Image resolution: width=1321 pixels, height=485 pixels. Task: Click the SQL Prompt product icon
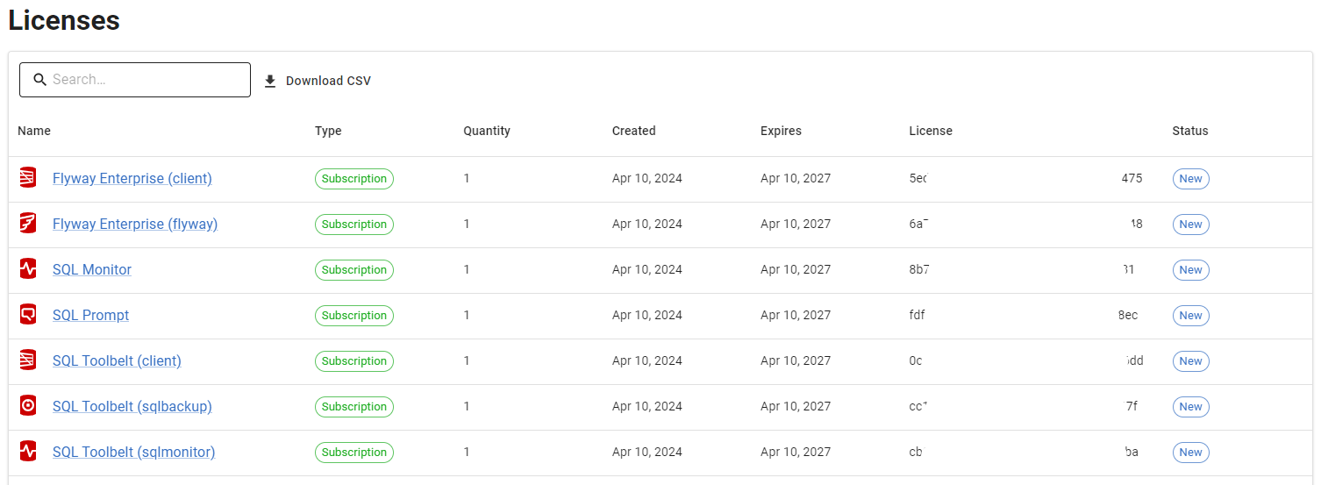click(28, 315)
